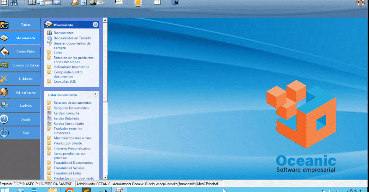This screenshot has width=369, height=192.
Task: Click the Administración sidebar icon
Action: click(x=5, y=92)
